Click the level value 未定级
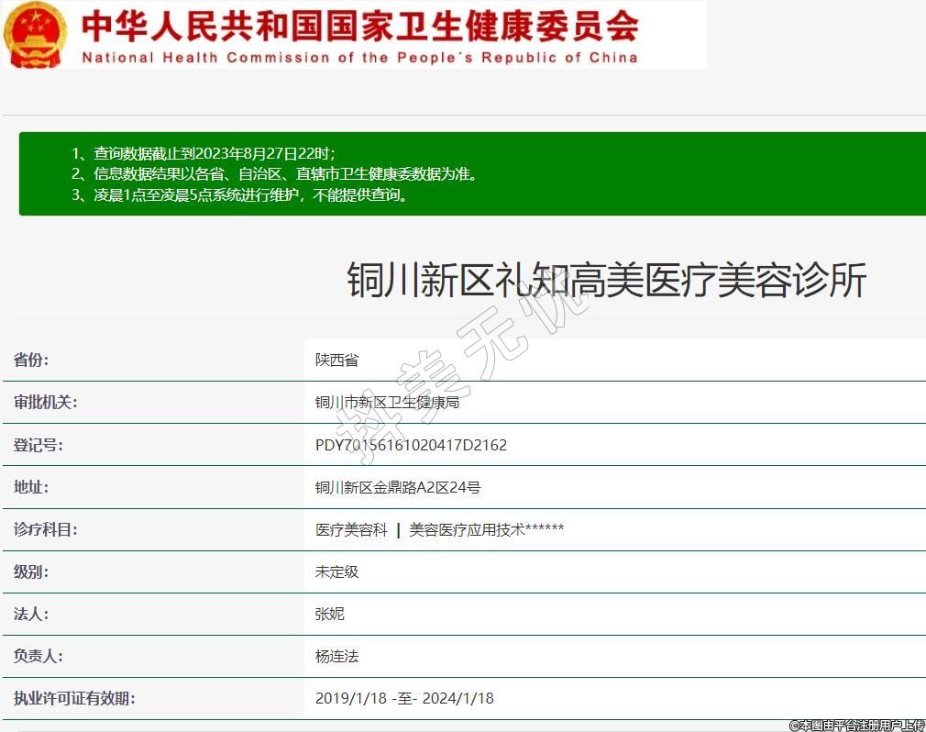This screenshot has width=926, height=732. (x=336, y=571)
